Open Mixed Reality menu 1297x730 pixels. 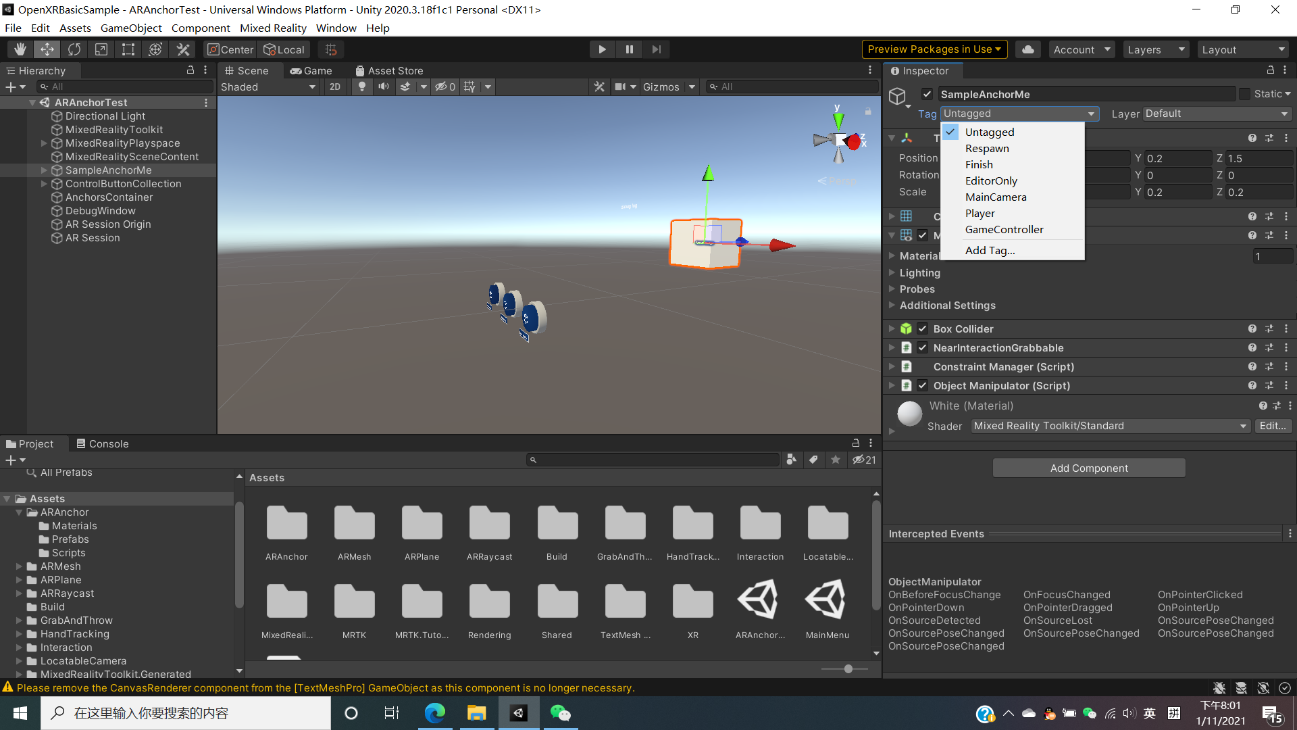click(x=273, y=28)
